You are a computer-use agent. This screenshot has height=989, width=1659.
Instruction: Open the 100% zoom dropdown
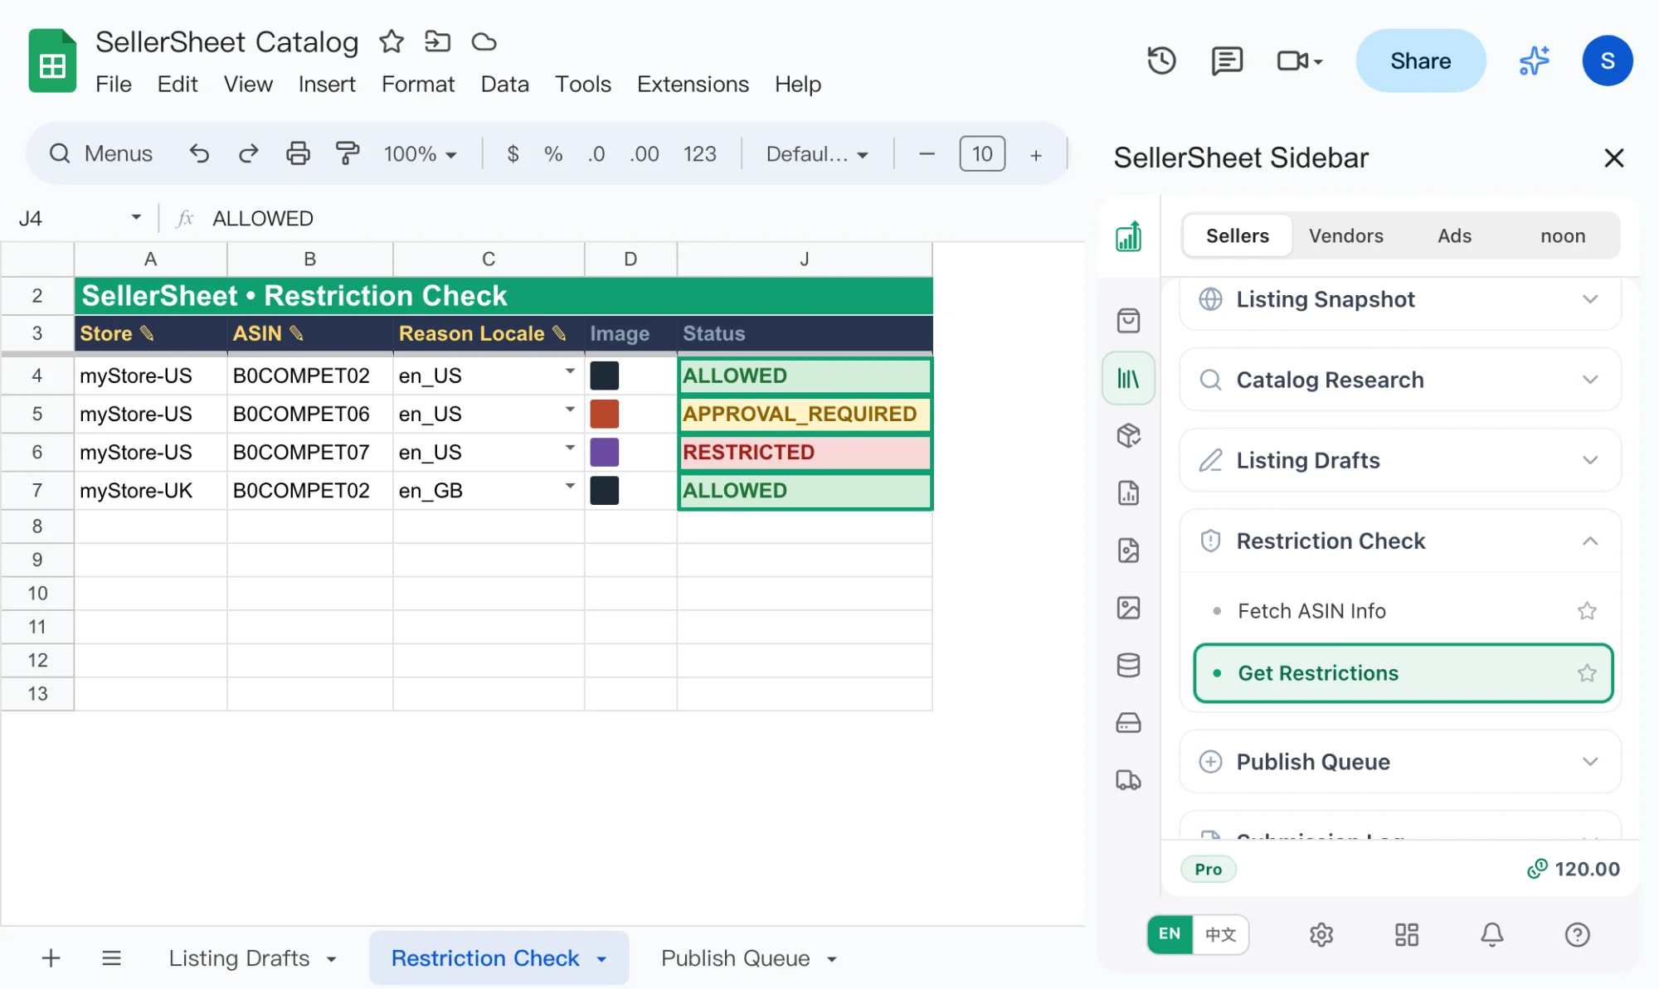click(x=420, y=153)
